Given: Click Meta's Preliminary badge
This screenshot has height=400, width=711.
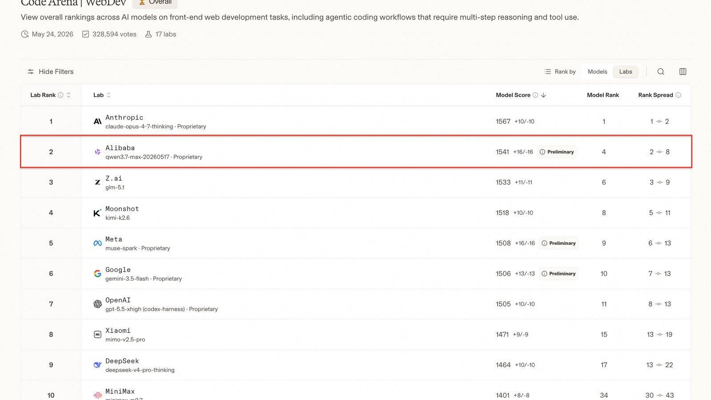Looking at the screenshot, I should tap(559, 243).
